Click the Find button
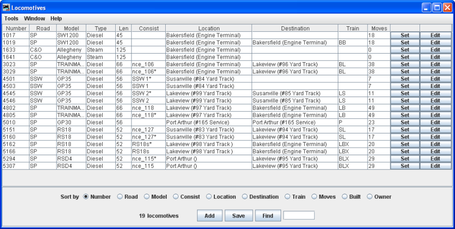 point(268,216)
